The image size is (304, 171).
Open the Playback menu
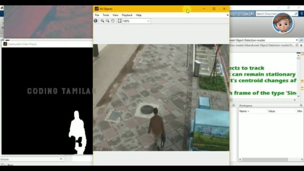tap(127, 15)
